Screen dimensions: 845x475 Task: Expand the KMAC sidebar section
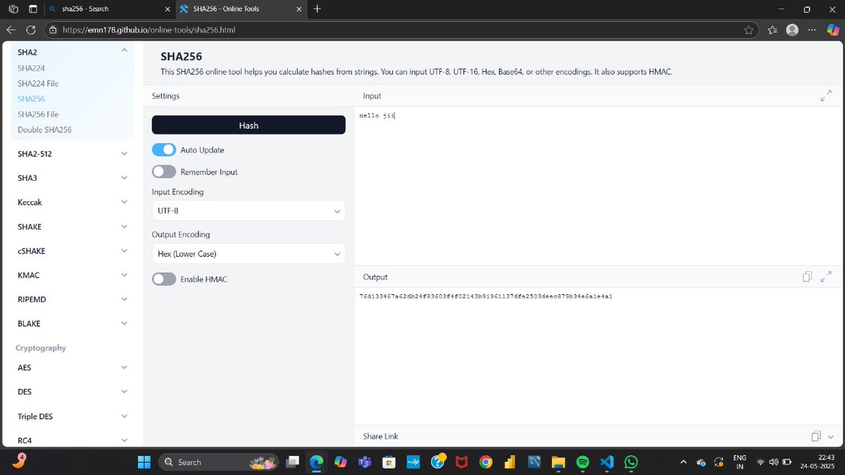coord(125,275)
